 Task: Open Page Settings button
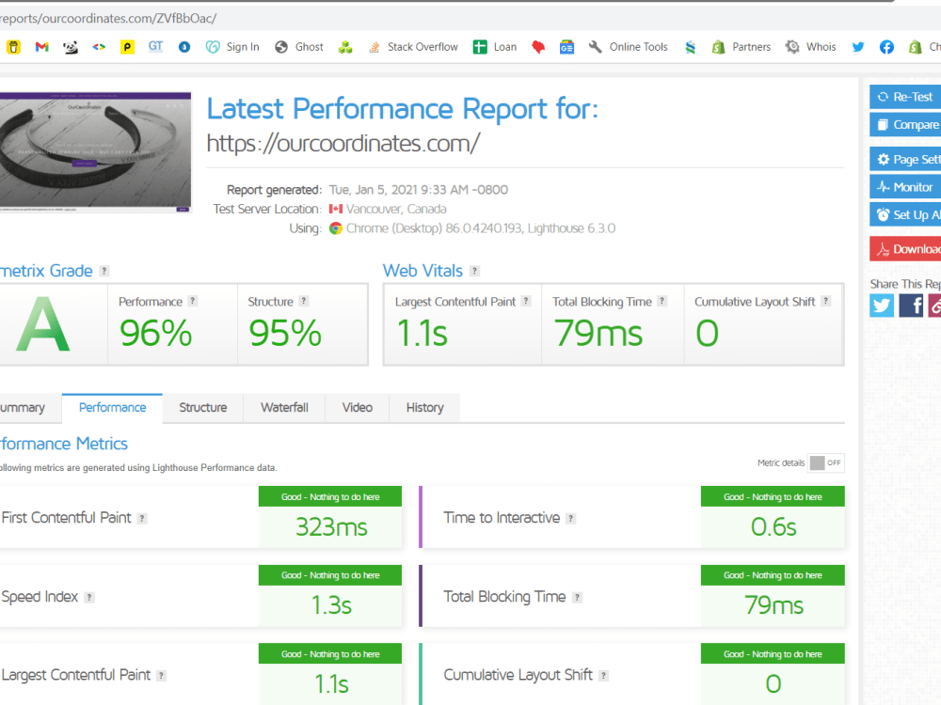[905, 159]
